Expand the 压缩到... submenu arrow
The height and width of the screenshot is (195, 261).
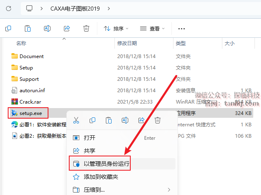point(169,190)
